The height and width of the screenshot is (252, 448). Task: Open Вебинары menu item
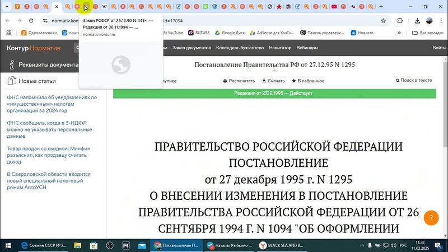tap(307, 48)
